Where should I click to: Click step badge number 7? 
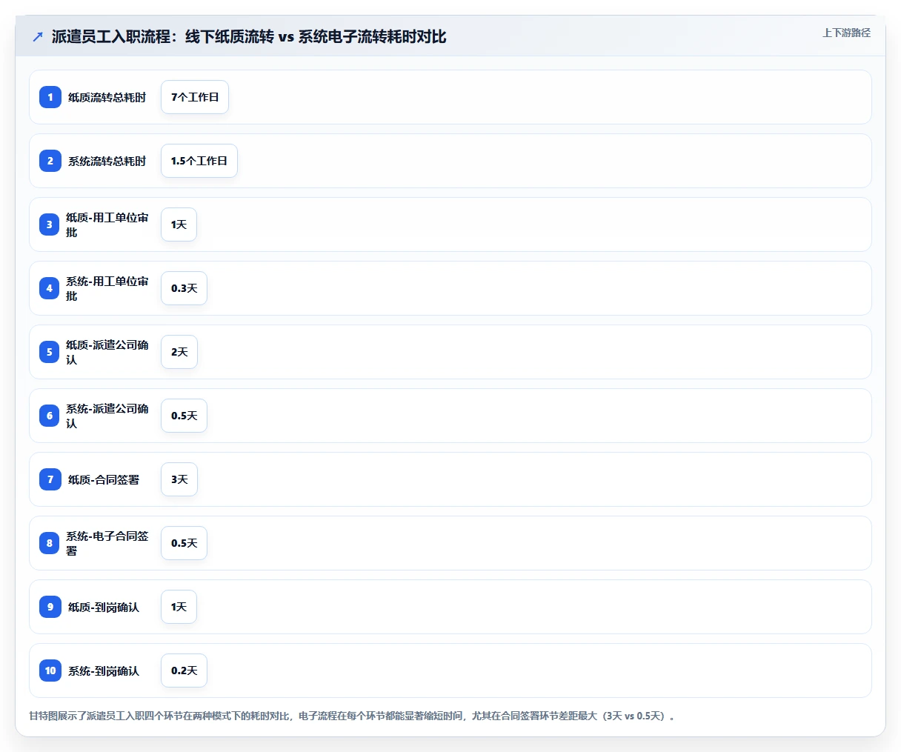[x=50, y=479]
